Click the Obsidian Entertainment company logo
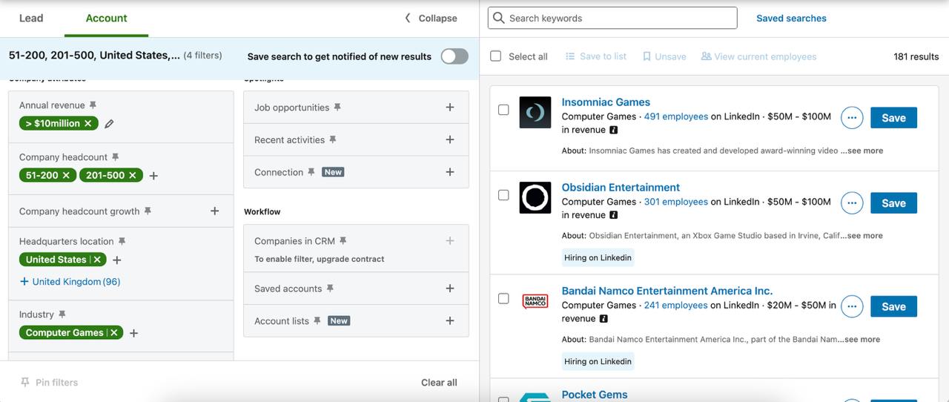Viewport: 949px width, 402px height. [x=535, y=198]
